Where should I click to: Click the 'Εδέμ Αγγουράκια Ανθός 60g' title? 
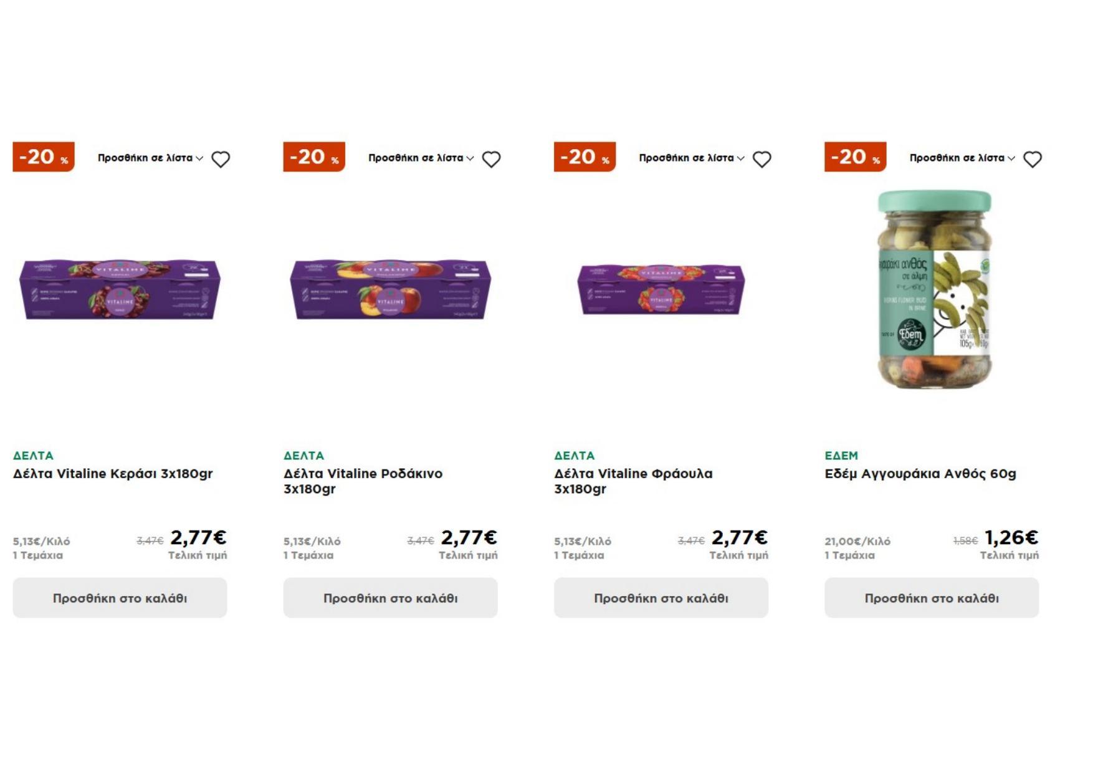coord(920,474)
